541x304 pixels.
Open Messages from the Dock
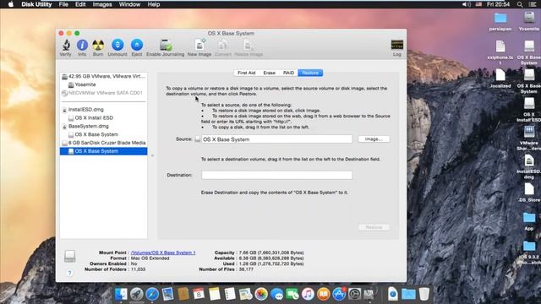pyautogui.click(x=276, y=294)
